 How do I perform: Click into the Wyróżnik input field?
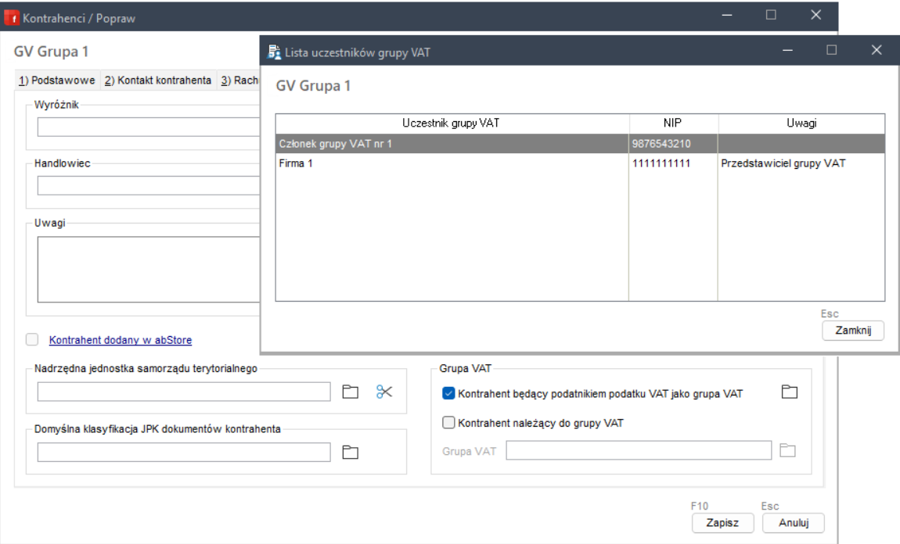point(149,127)
